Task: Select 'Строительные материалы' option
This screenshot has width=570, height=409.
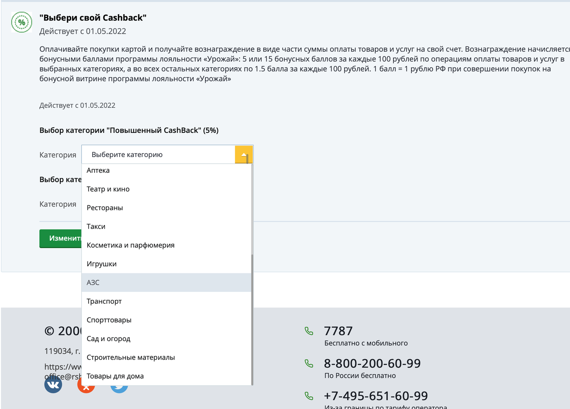Action: pyautogui.click(x=166, y=357)
